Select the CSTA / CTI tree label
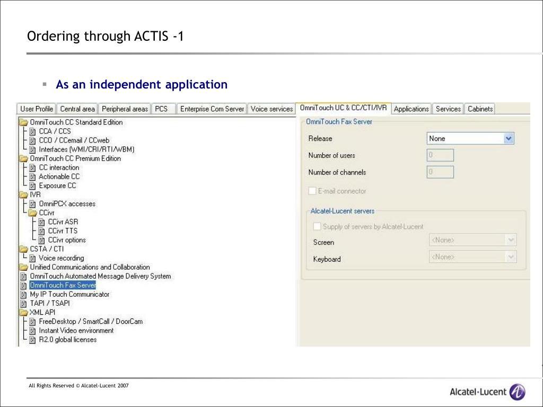Screen dimensions: 543x407 click(47, 249)
